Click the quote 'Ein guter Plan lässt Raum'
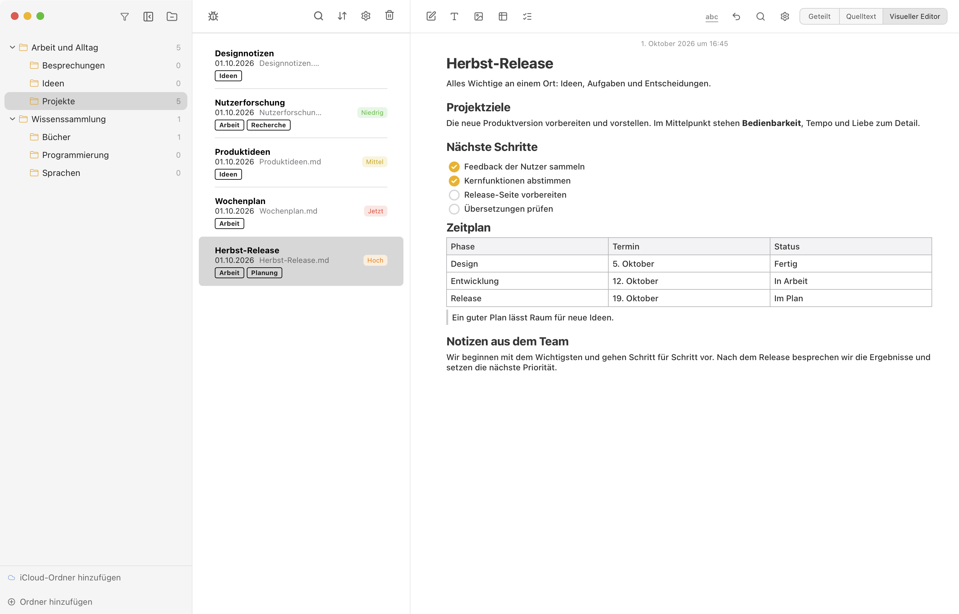Viewport: 959px width, 614px height. click(x=532, y=318)
